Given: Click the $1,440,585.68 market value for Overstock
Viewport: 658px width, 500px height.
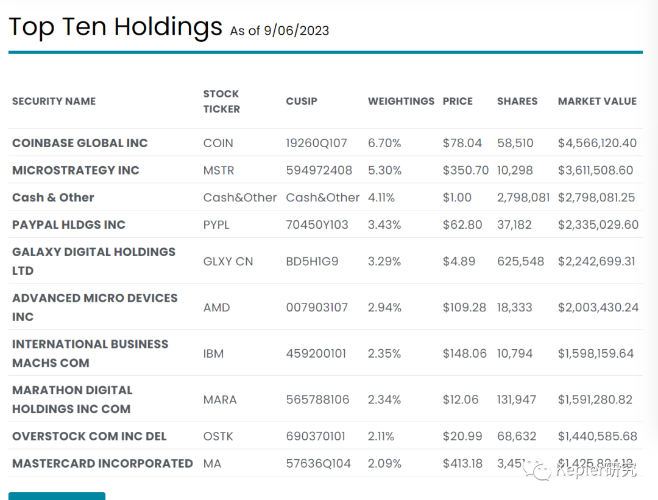Looking at the screenshot, I should point(598,437).
